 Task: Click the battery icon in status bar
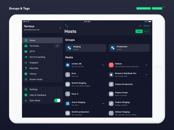150,22
